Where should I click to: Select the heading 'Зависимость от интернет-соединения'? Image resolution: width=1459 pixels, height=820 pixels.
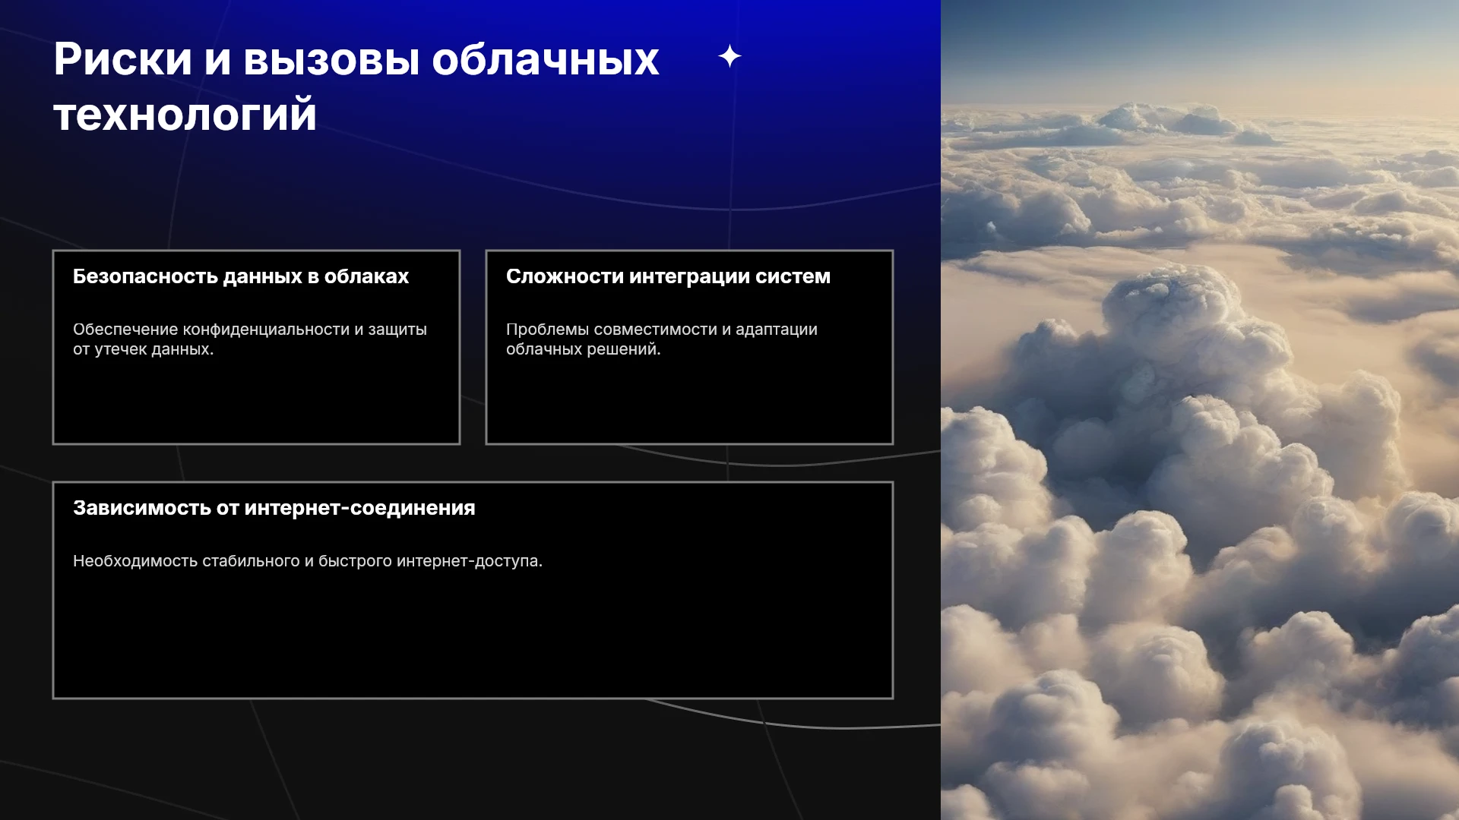click(274, 508)
